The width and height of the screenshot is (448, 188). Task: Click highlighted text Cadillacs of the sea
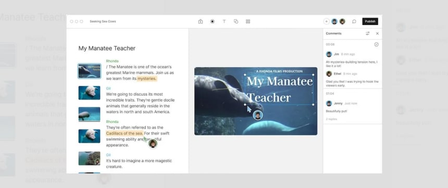point(125,133)
